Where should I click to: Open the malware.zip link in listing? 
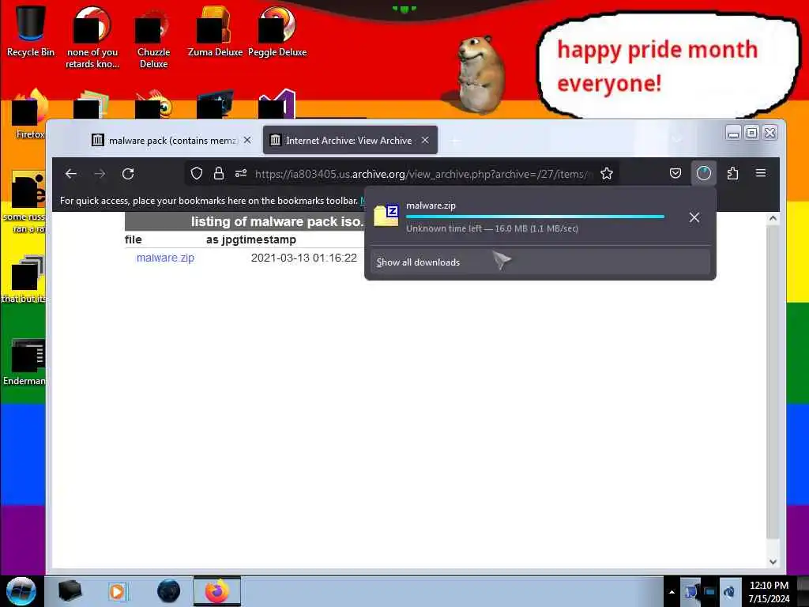[165, 258]
